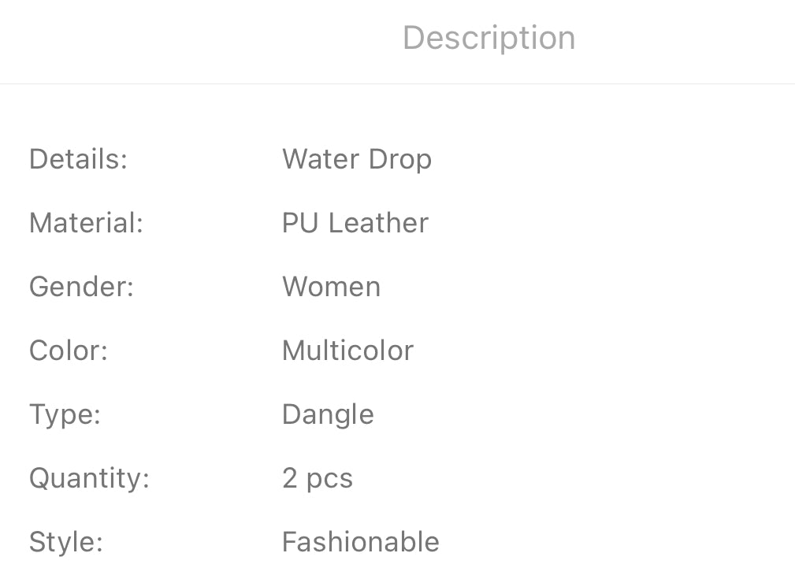The width and height of the screenshot is (795, 579).
Task: Select the Dangle type value
Action: pos(328,415)
